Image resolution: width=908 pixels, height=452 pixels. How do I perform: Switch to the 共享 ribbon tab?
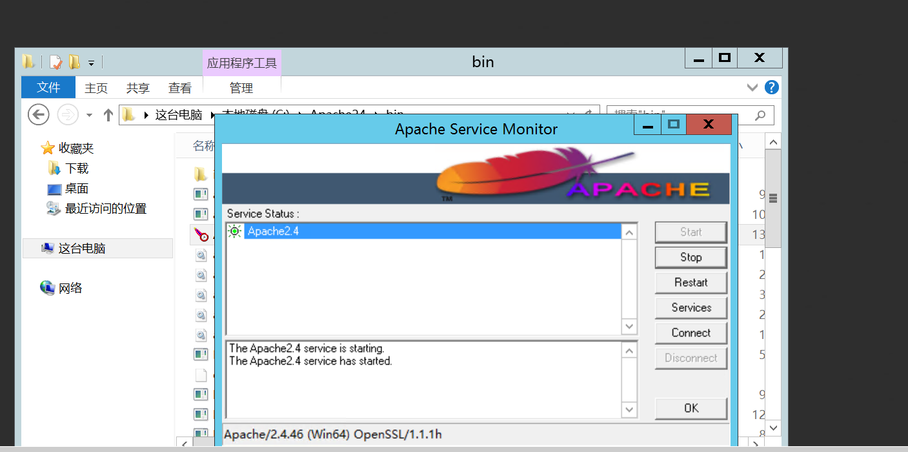pos(137,88)
